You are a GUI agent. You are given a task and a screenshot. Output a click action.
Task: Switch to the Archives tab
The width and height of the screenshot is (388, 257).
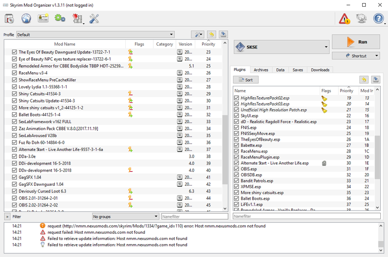(x=261, y=70)
